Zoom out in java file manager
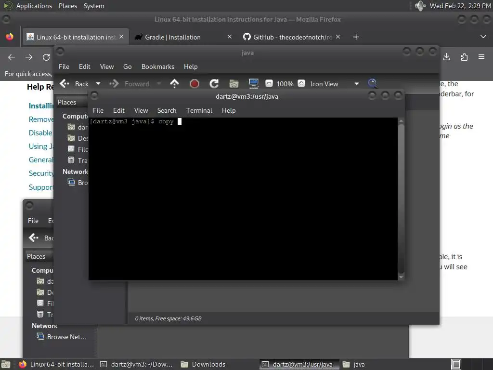Screen dimensions: 493x370 (269, 84)
